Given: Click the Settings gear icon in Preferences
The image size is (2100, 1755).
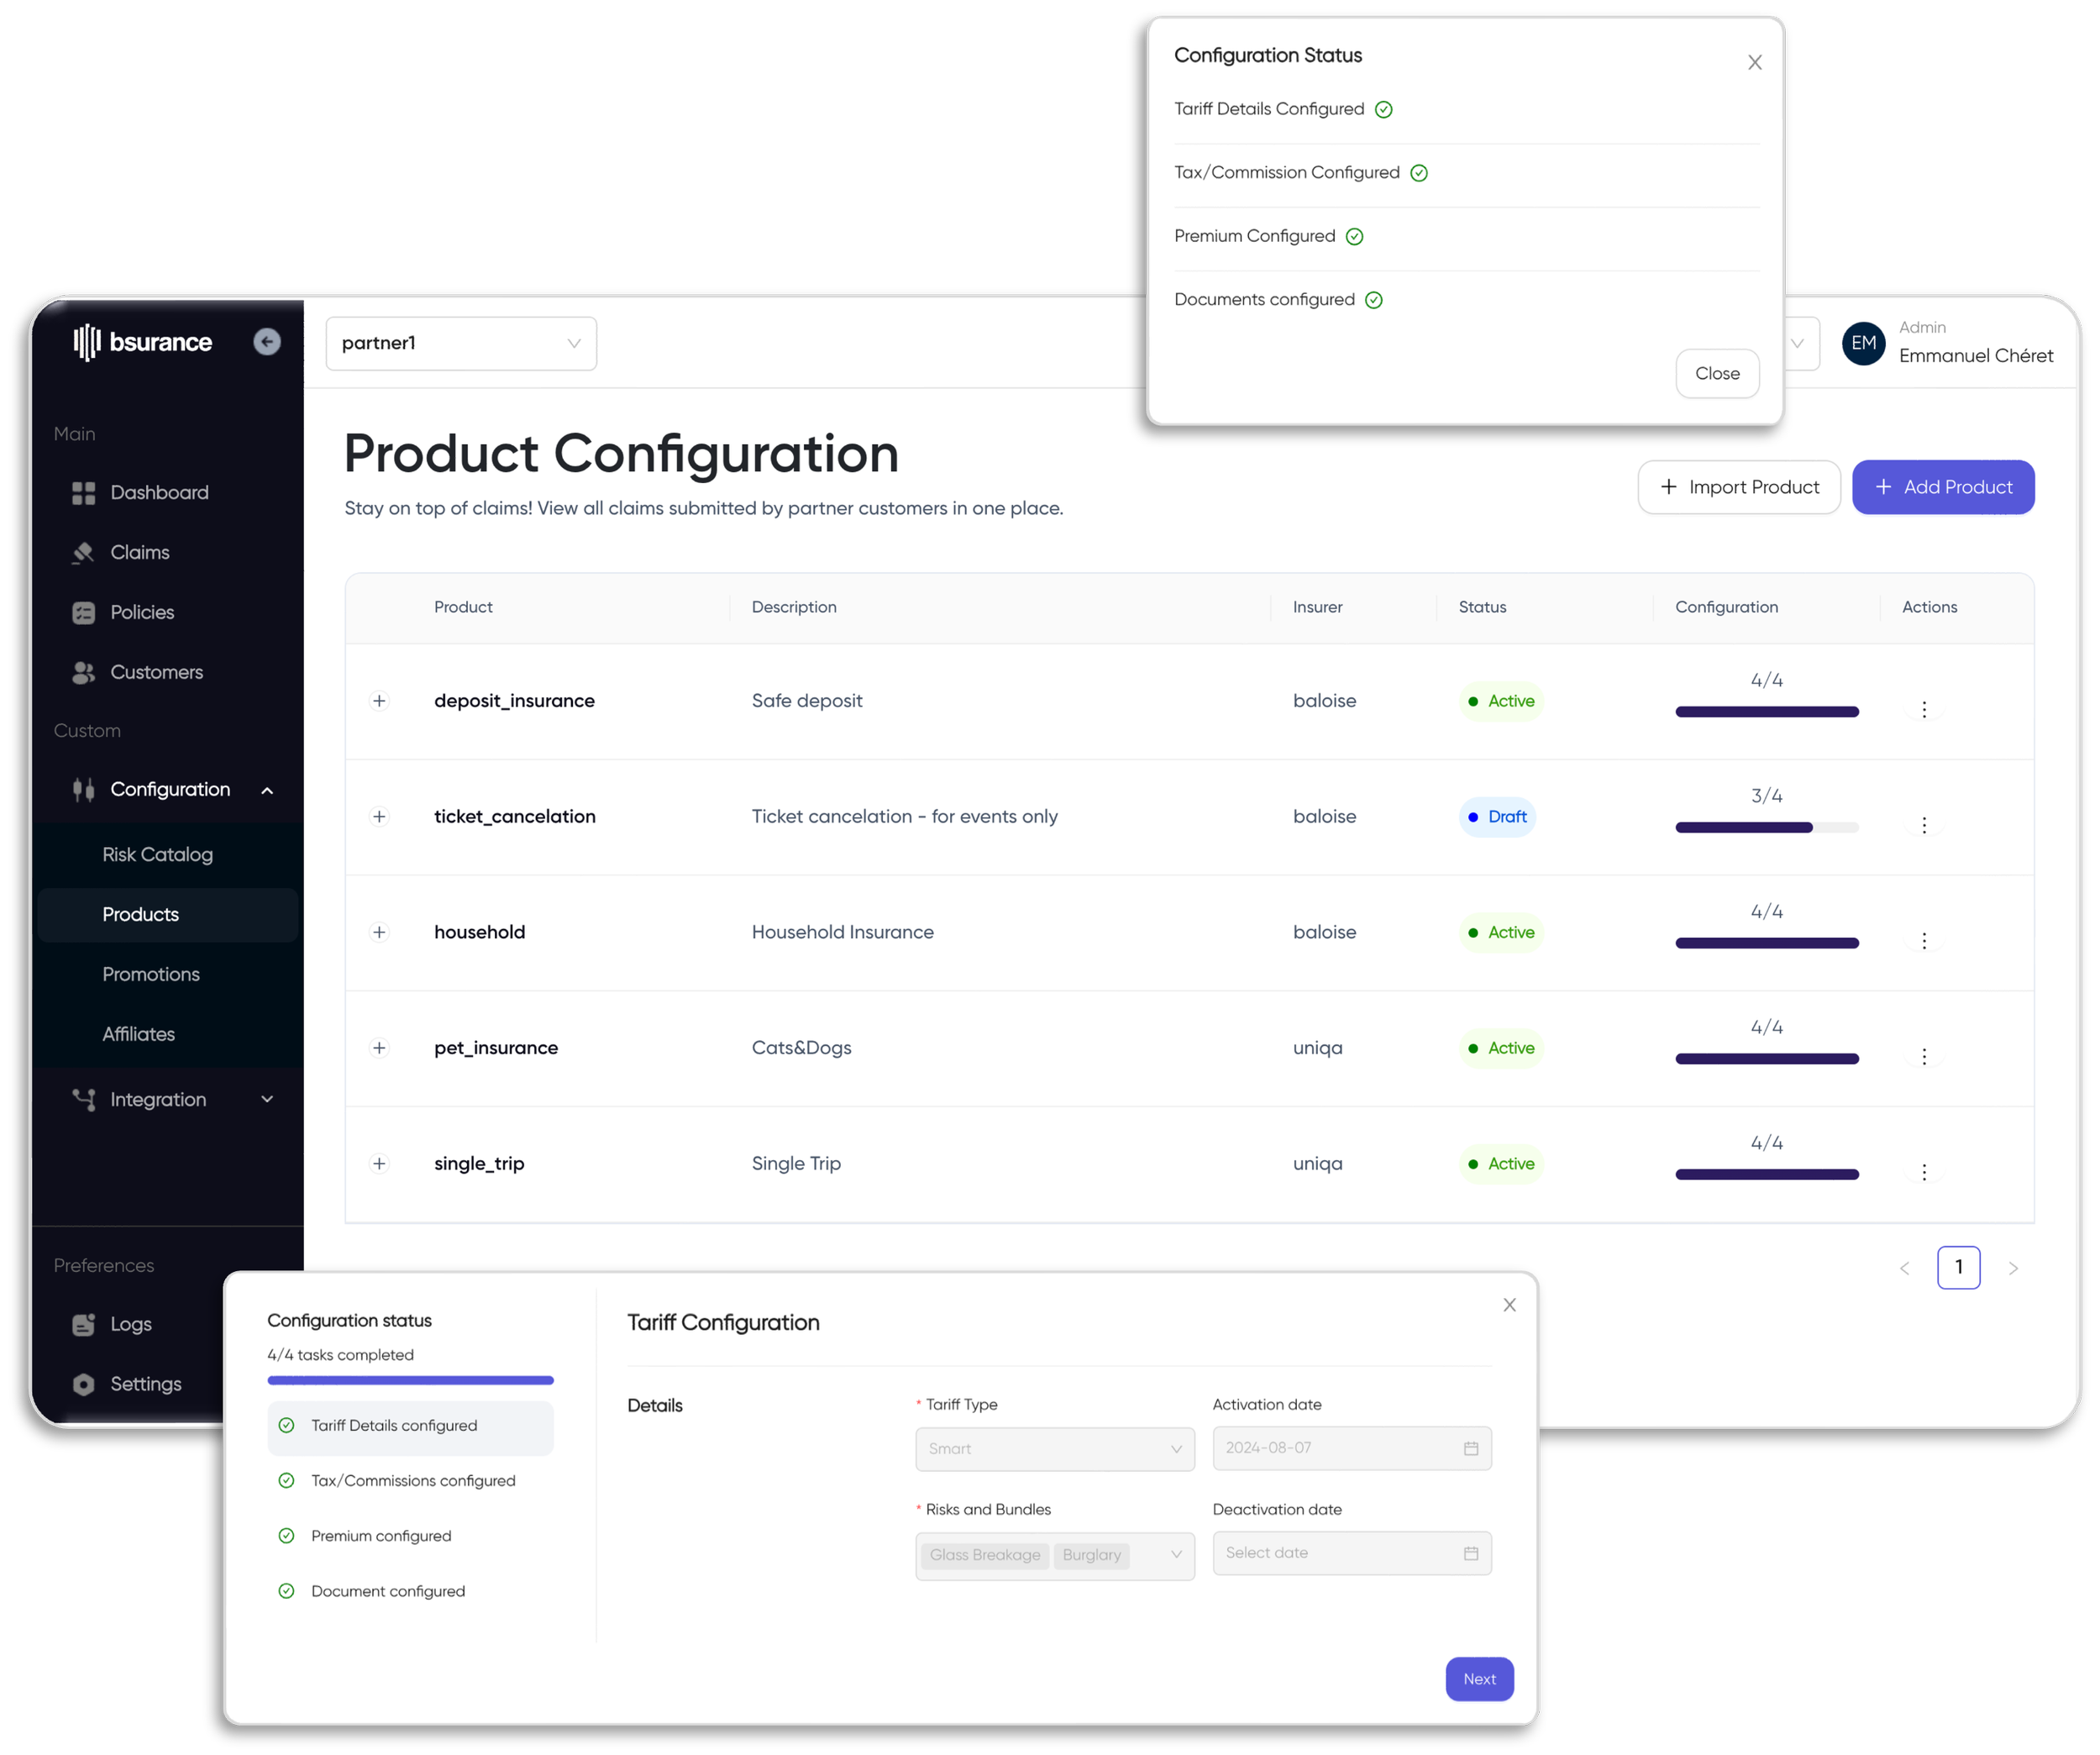Looking at the screenshot, I should [x=83, y=1384].
